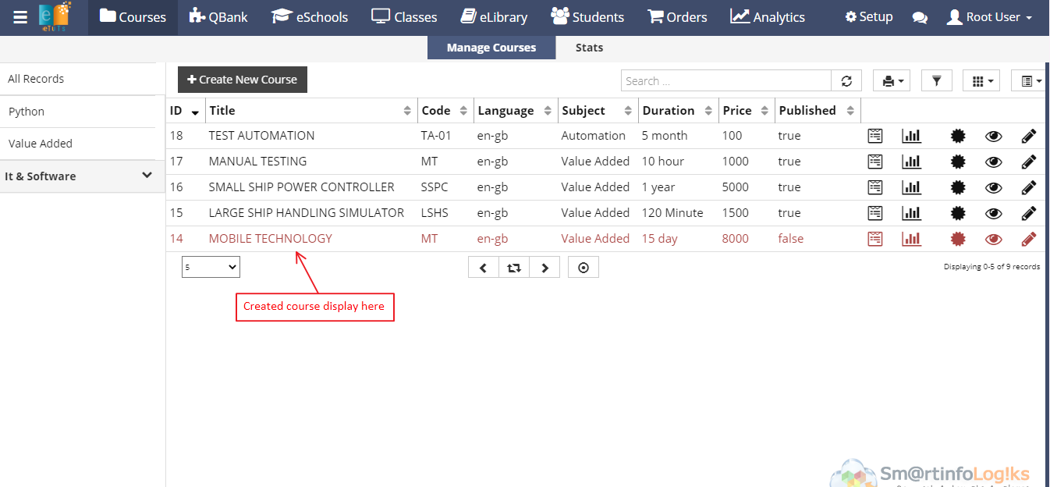Open the Classes menu
The image size is (1050, 487).
tap(404, 17)
